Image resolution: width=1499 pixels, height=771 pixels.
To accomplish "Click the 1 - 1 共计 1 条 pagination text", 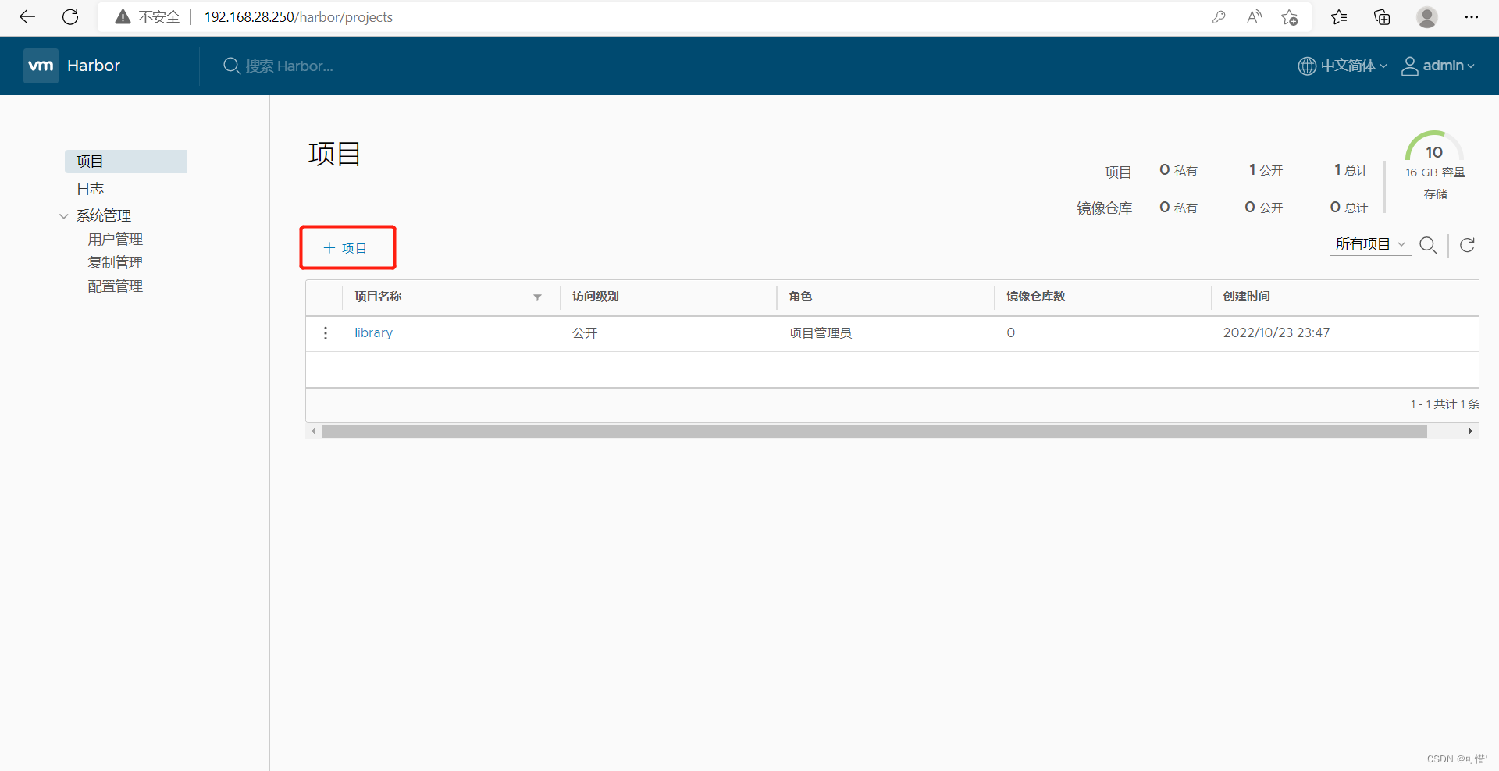I will (1444, 404).
